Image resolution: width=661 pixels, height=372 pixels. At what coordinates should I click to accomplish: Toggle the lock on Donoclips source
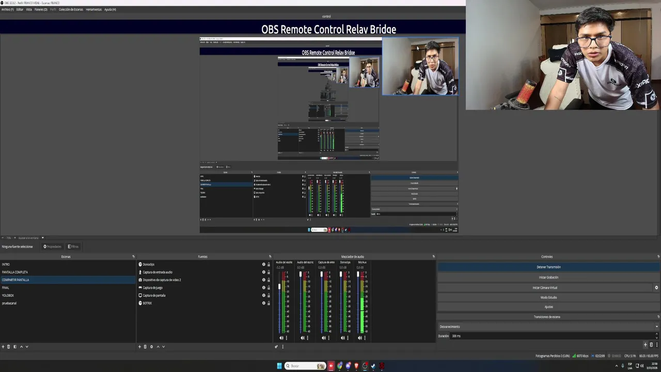point(269,265)
